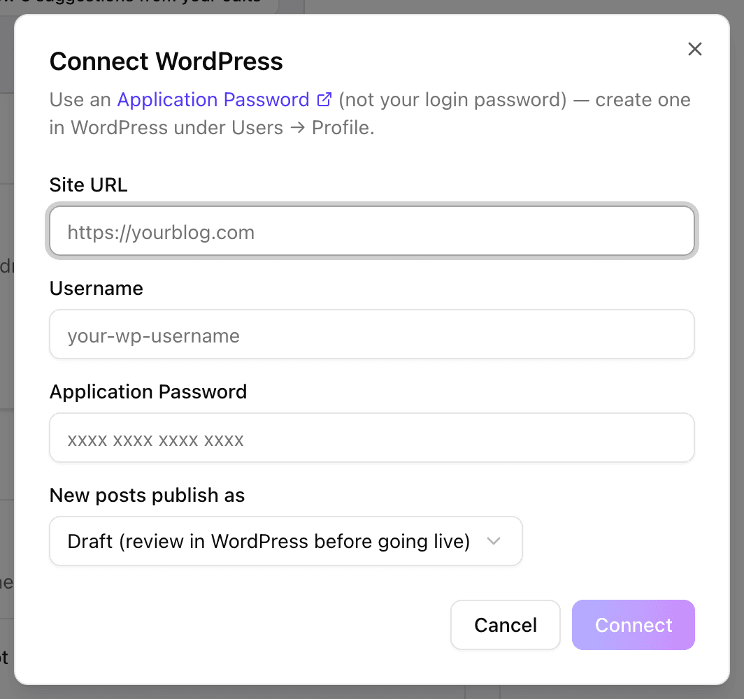Viewport: 744px width, 699px height.
Task: Click the Connect WordPress heading
Action: [x=166, y=62]
